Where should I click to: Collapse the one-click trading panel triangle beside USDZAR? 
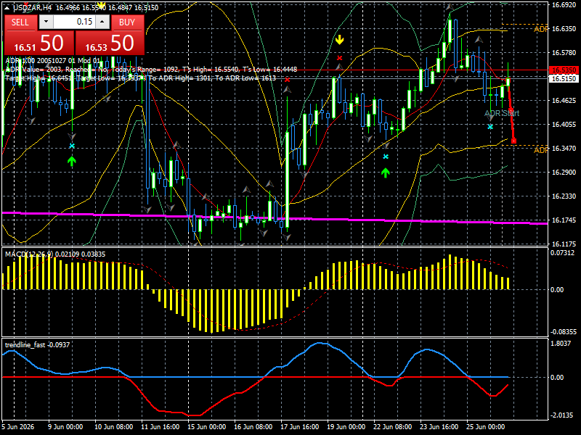click(x=7, y=7)
